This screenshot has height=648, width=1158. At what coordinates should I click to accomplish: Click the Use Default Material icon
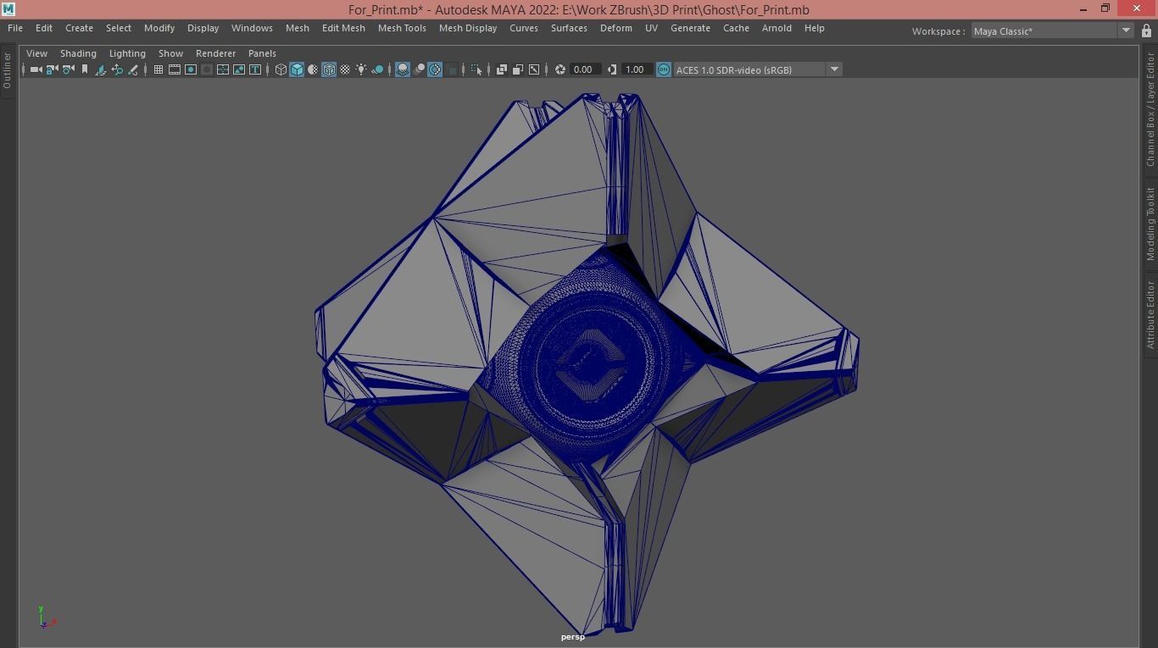313,69
